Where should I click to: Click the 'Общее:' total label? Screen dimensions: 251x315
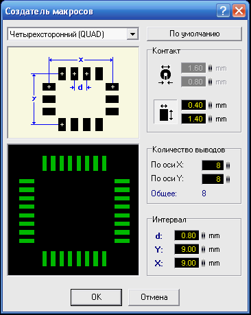coord(164,194)
